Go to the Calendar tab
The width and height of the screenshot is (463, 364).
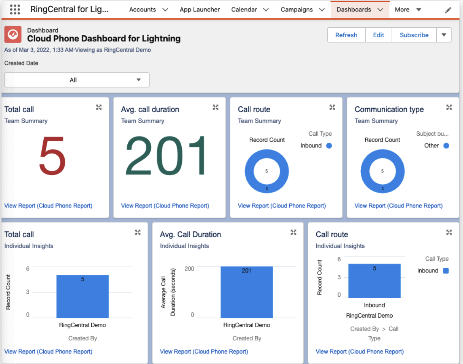pyautogui.click(x=244, y=10)
